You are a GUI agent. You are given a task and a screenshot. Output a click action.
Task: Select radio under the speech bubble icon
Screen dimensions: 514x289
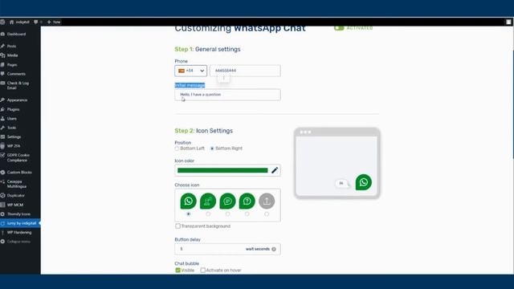click(227, 214)
